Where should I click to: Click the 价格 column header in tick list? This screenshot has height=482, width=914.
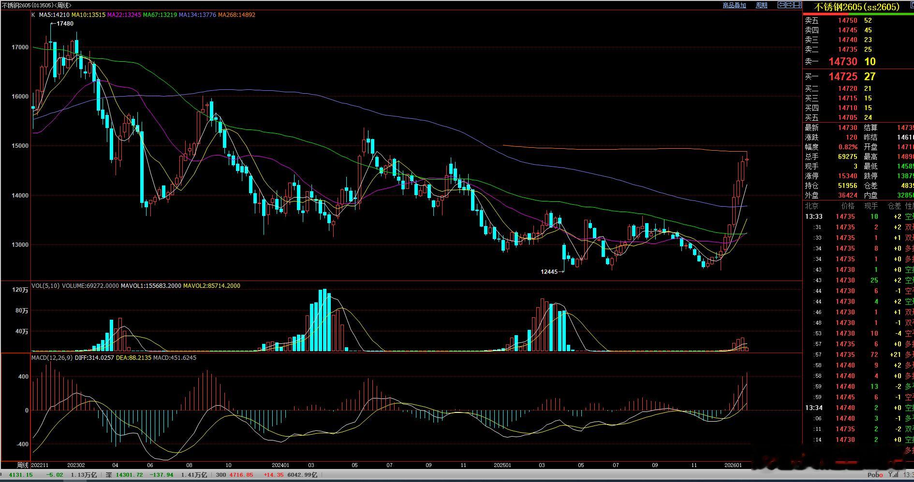(848, 206)
